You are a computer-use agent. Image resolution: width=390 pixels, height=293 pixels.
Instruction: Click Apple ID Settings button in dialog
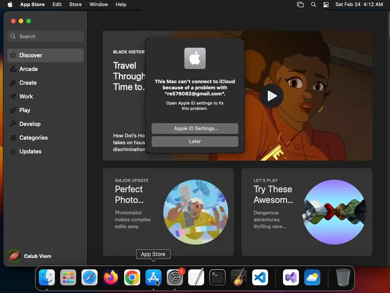click(x=195, y=129)
